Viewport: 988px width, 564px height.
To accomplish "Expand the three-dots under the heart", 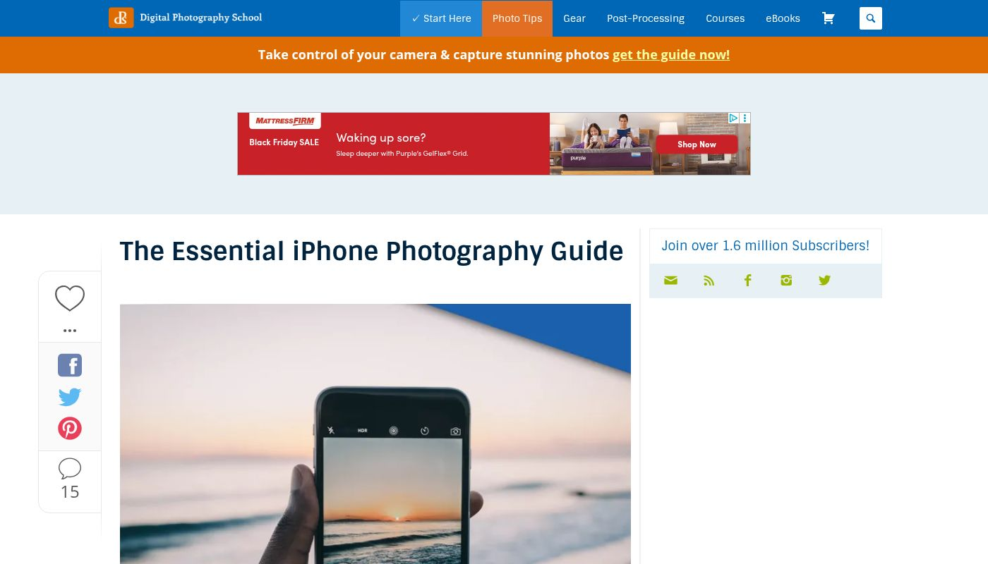I will [x=70, y=330].
